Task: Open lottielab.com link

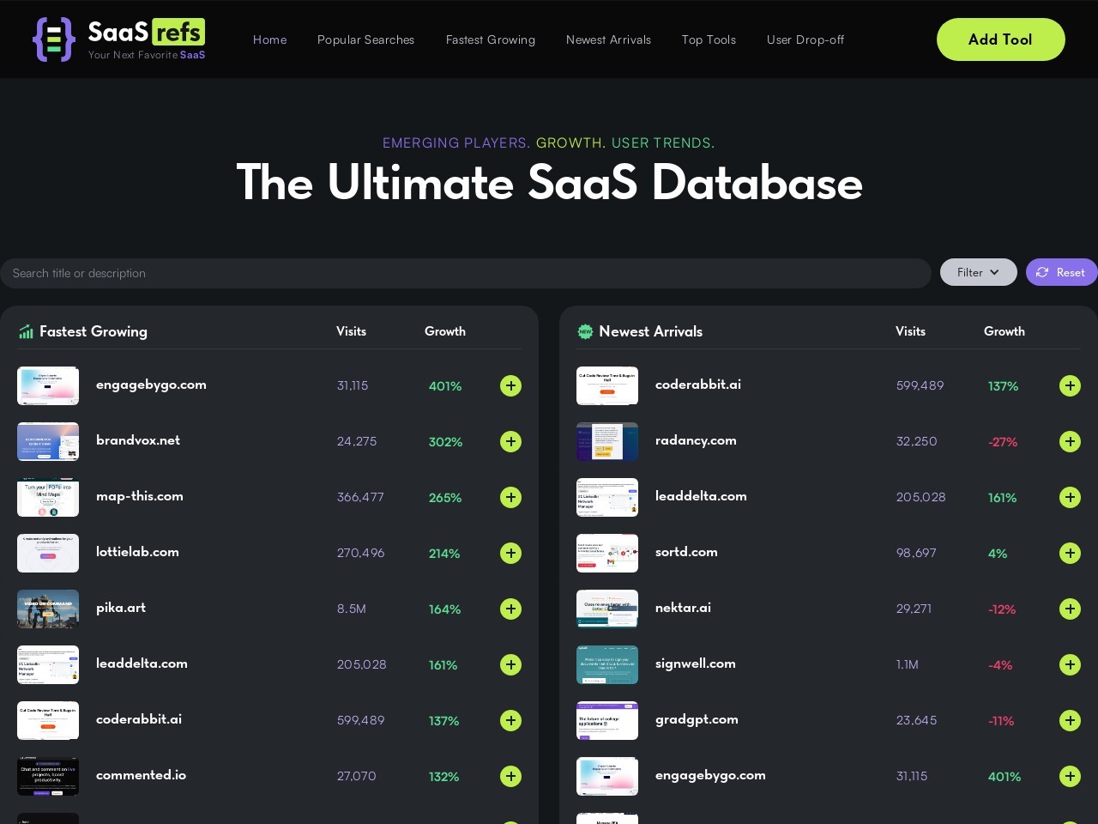Action: coord(137,552)
